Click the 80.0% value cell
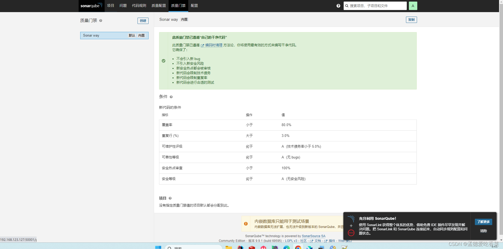 286,125
